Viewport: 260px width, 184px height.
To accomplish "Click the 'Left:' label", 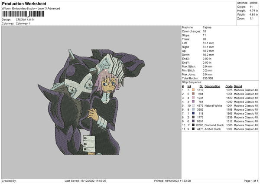I will click(x=185, y=43).
